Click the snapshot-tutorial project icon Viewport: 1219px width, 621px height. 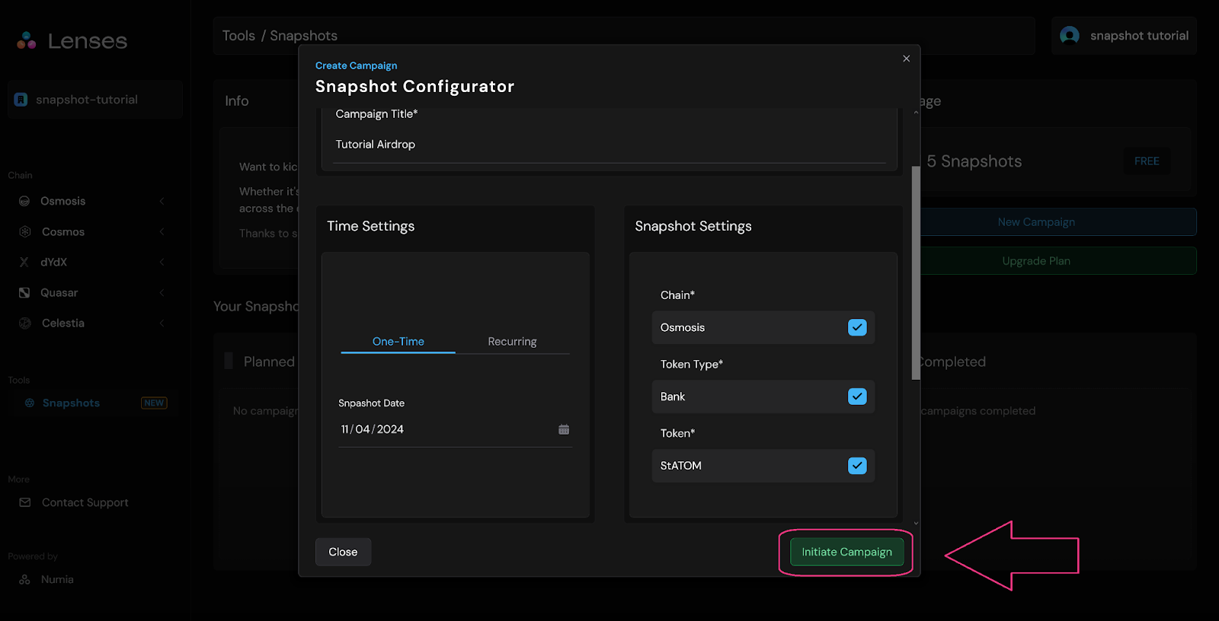pyautogui.click(x=21, y=100)
